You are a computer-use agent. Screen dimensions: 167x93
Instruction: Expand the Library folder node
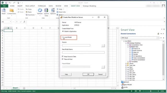(126, 64)
